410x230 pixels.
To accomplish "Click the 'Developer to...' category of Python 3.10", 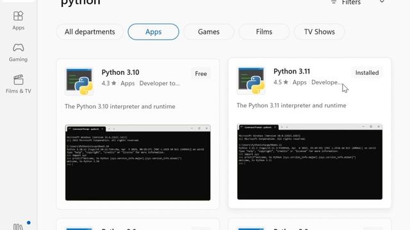I will coord(160,84).
